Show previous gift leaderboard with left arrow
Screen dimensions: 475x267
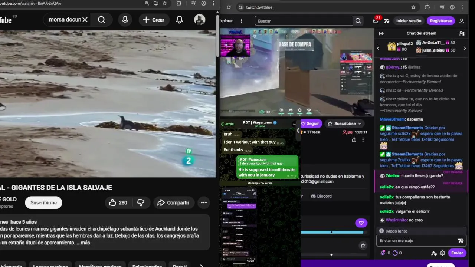point(378,48)
